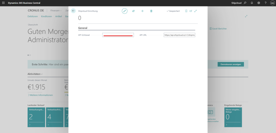Open the MA user account avatar
The height and width of the screenshot is (133, 276).
(x=272, y=3)
